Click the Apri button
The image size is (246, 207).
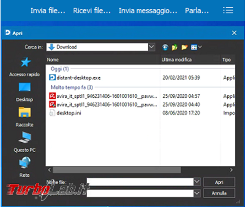219,182
